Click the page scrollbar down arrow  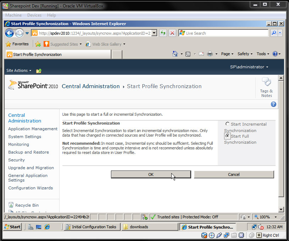coord(281,210)
